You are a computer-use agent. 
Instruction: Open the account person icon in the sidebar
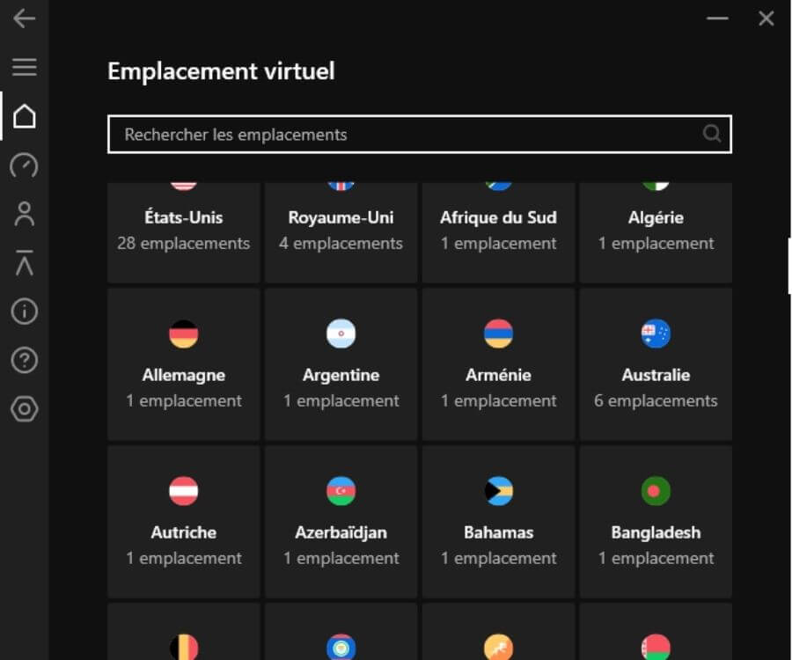tap(25, 214)
